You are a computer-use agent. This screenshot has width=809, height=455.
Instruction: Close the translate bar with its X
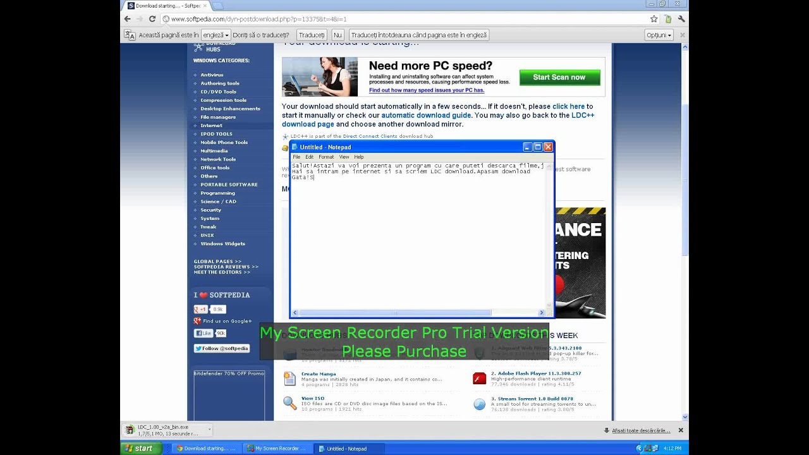coord(683,35)
